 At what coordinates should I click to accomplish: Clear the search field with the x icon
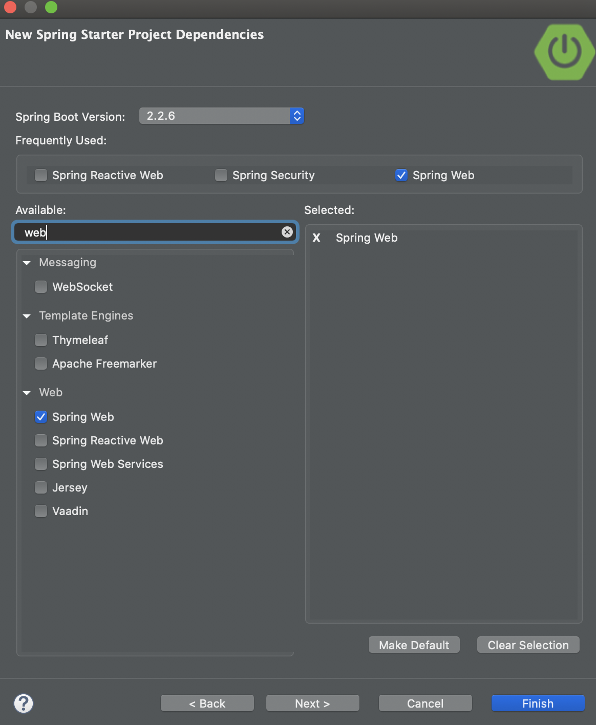(x=287, y=232)
